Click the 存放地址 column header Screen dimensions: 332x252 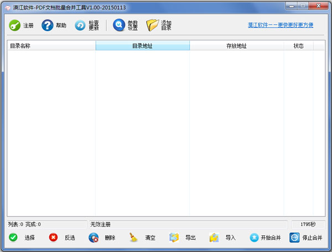[x=236, y=46]
